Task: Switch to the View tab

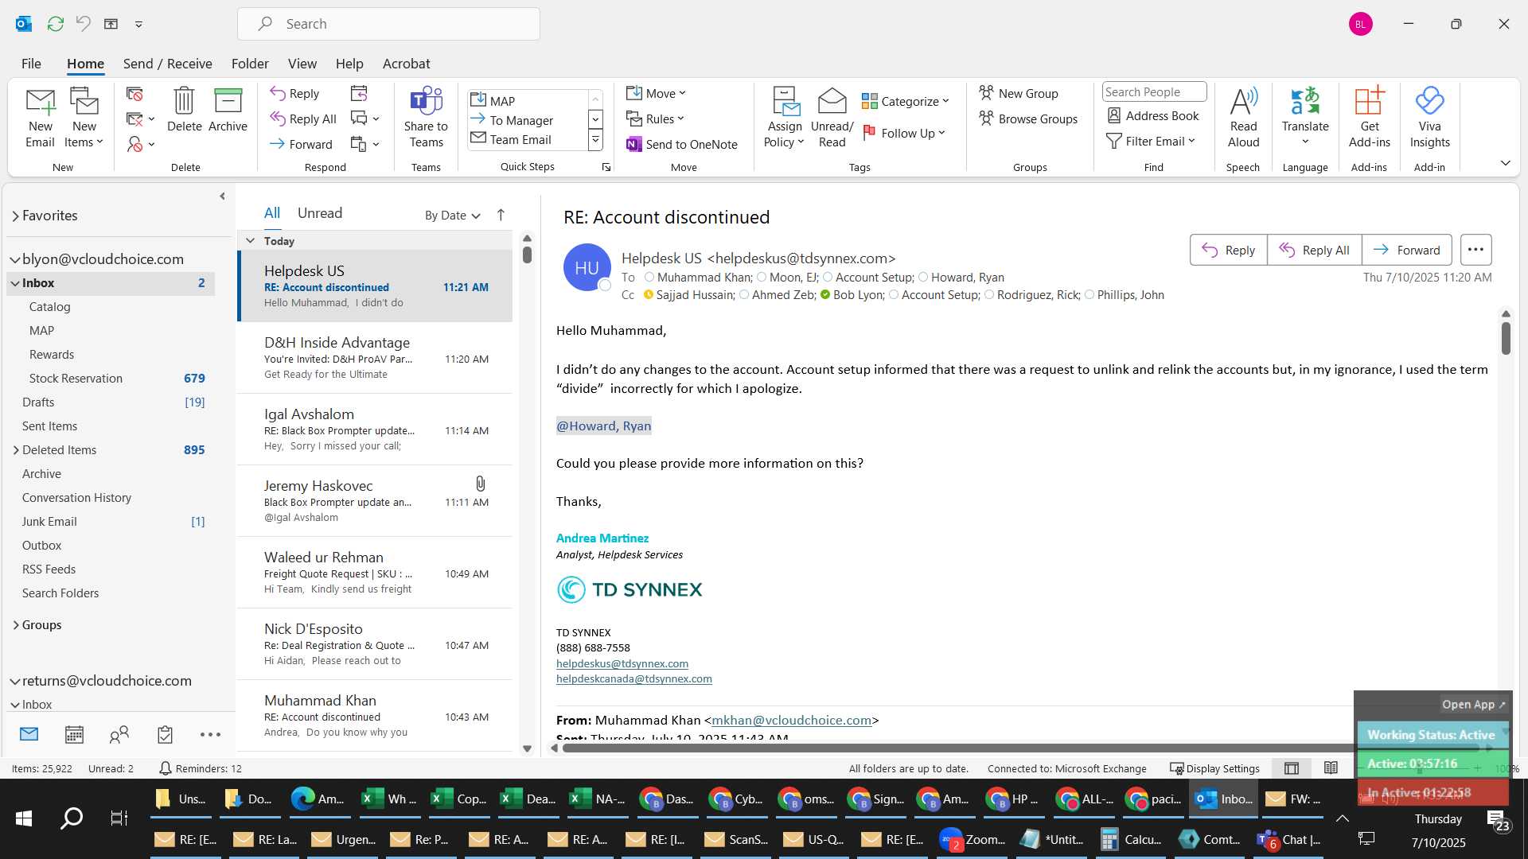Action: point(302,64)
